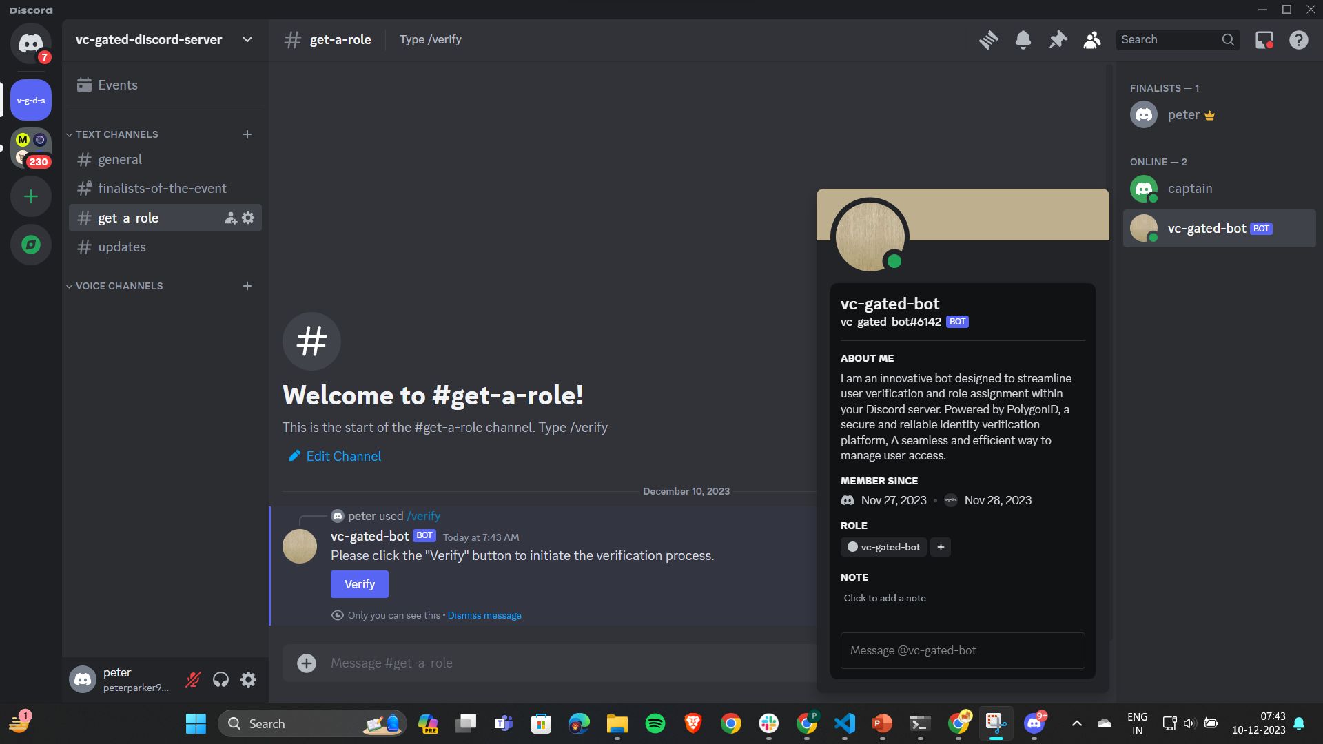Open the Events section

(165, 85)
